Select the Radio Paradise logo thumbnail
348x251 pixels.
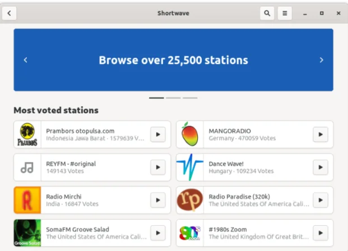coord(190,200)
